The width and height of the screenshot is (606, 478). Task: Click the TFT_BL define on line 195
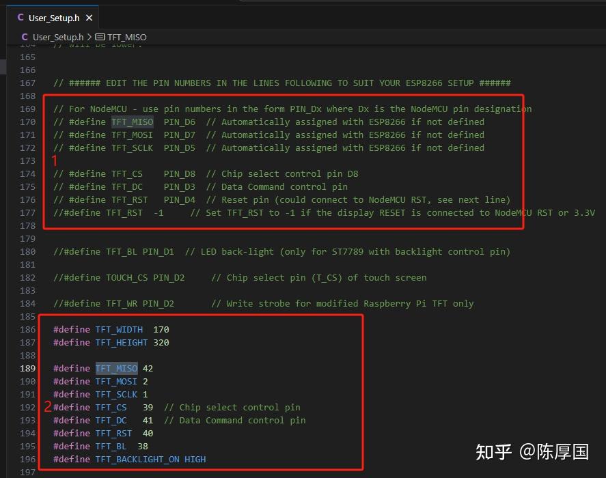click(111, 446)
